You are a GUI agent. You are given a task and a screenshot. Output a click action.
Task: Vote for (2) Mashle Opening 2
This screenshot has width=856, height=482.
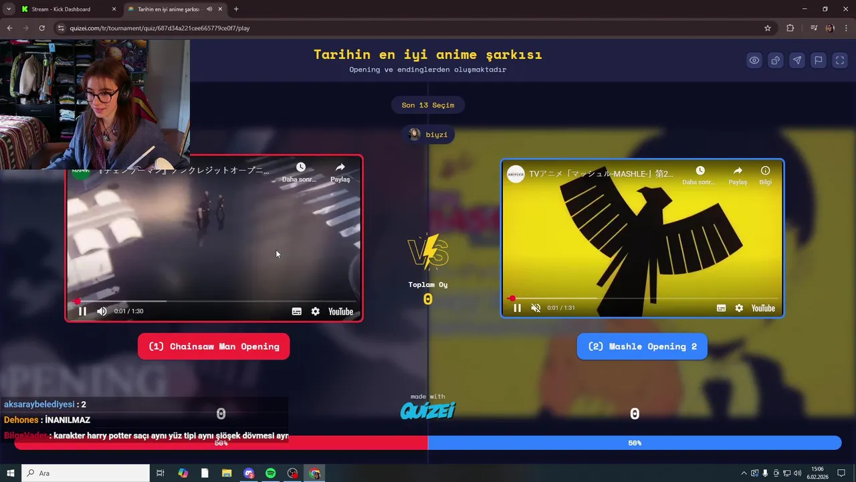pos(642,346)
